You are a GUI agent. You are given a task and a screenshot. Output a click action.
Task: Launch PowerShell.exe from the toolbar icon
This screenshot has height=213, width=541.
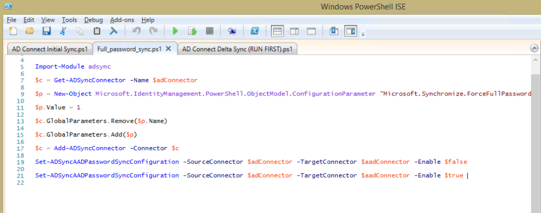click(254, 31)
